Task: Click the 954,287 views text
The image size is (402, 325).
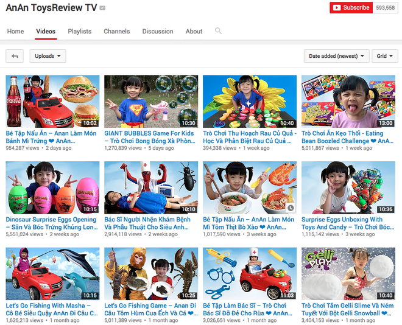Action: 23,148
